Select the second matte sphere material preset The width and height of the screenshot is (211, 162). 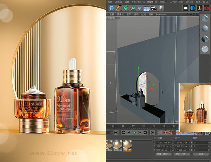[205, 29]
